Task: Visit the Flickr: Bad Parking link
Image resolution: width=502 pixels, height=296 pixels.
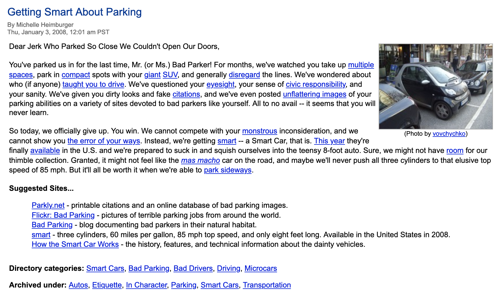Action: [x=63, y=215]
